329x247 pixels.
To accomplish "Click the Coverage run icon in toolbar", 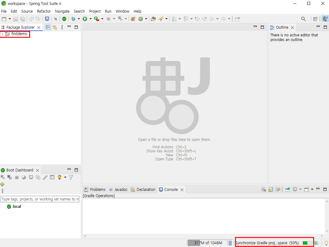I will click(x=97, y=19).
